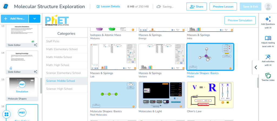Click the Save & Exit button

tap(250, 6)
